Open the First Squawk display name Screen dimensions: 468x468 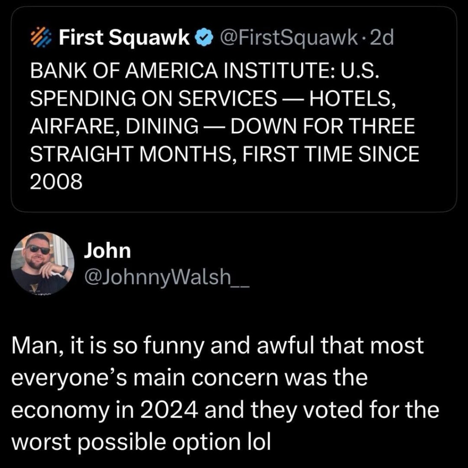124,37
